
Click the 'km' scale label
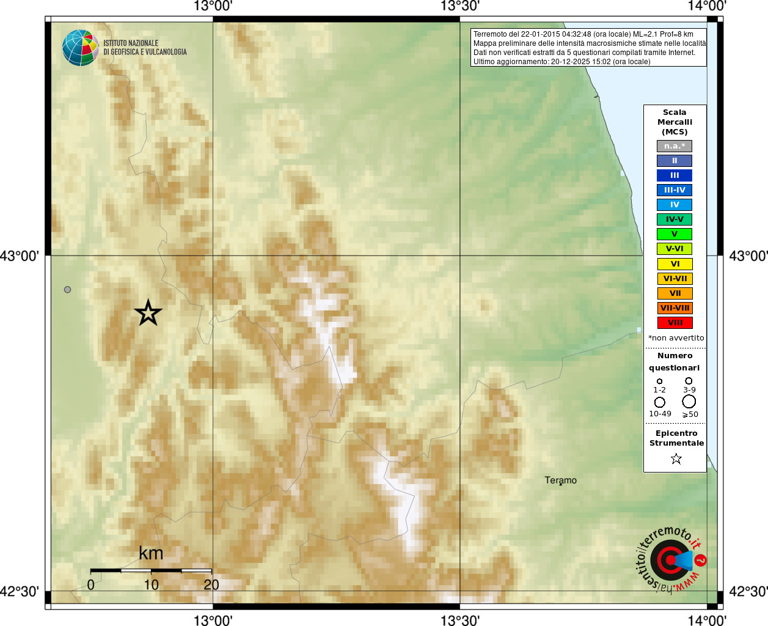coord(151,553)
